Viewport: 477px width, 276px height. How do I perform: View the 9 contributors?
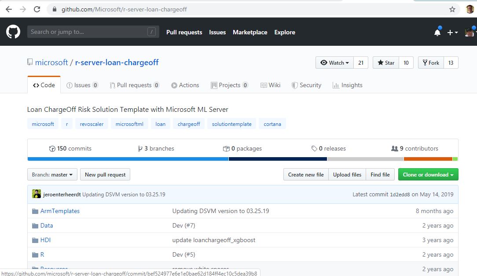(415, 148)
